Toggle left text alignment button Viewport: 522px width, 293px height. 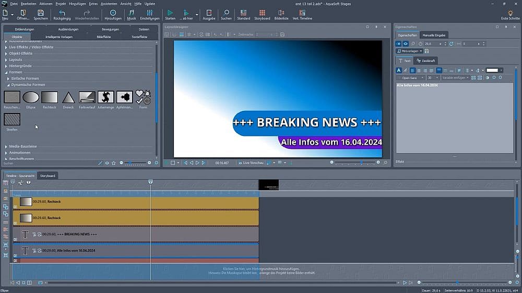coord(412,70)
